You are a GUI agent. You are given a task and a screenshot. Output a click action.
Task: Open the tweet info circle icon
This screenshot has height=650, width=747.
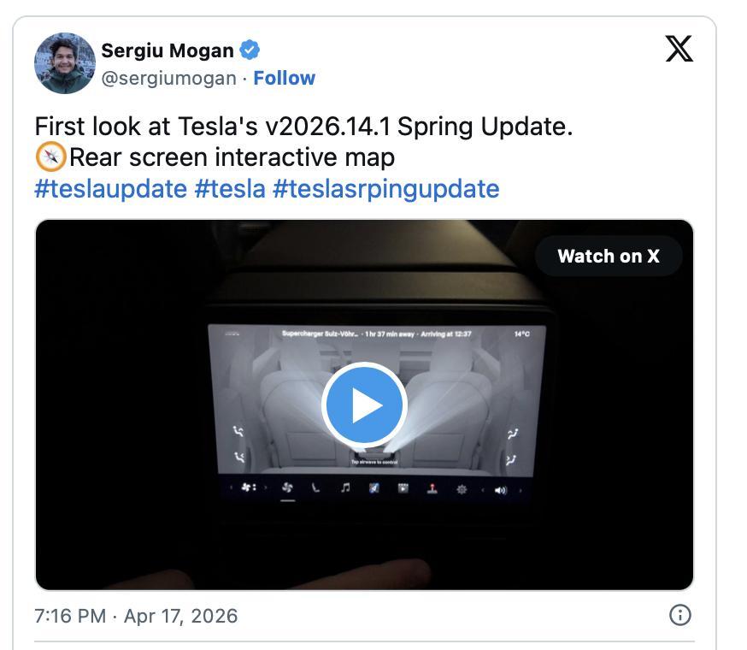pos(679,615)
